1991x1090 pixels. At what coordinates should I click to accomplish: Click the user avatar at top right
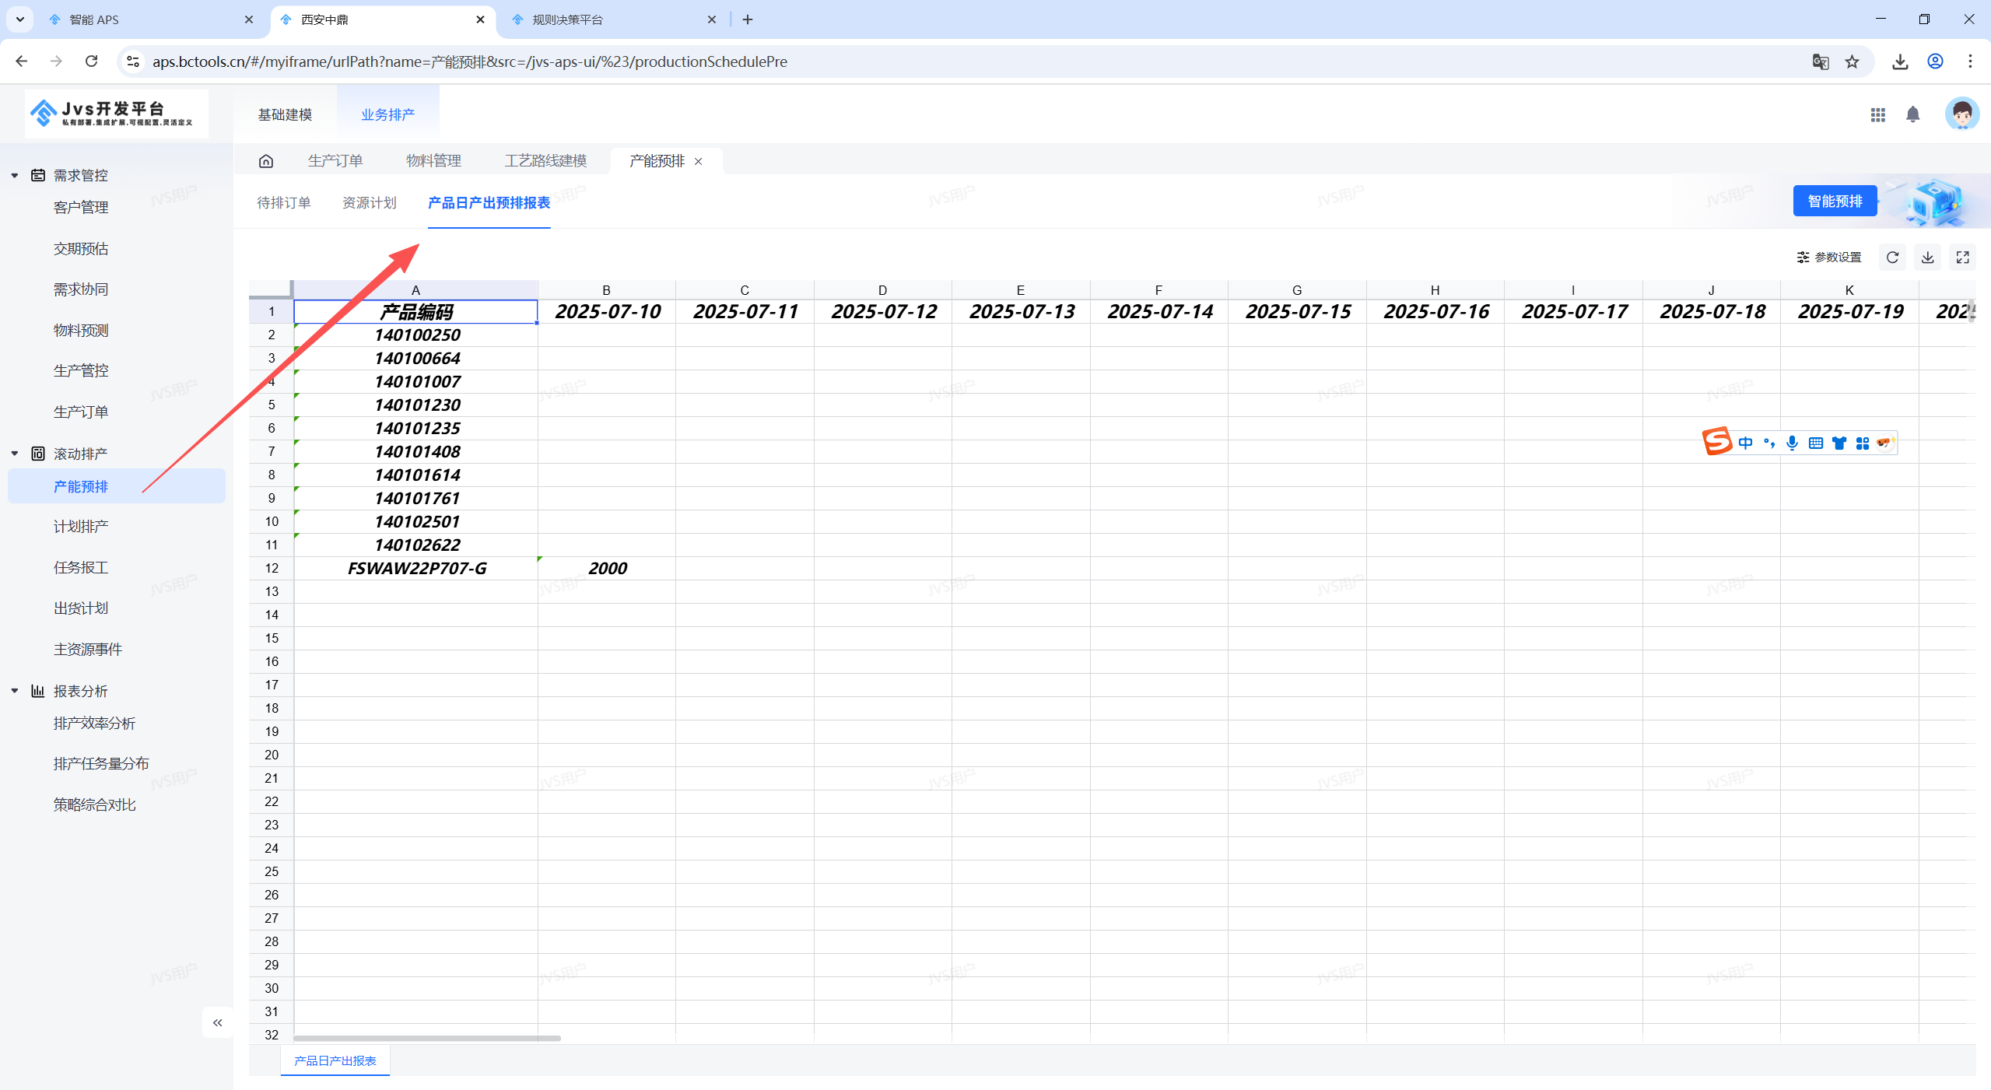pyautogui.click(x=1961, y=114)
